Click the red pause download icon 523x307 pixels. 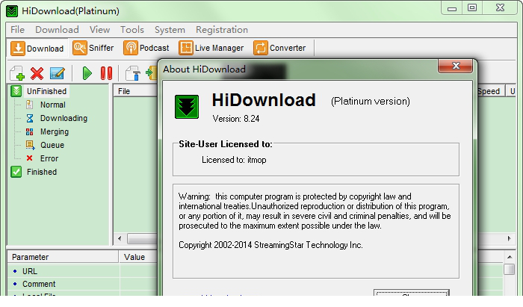click(x=106, y=73)
